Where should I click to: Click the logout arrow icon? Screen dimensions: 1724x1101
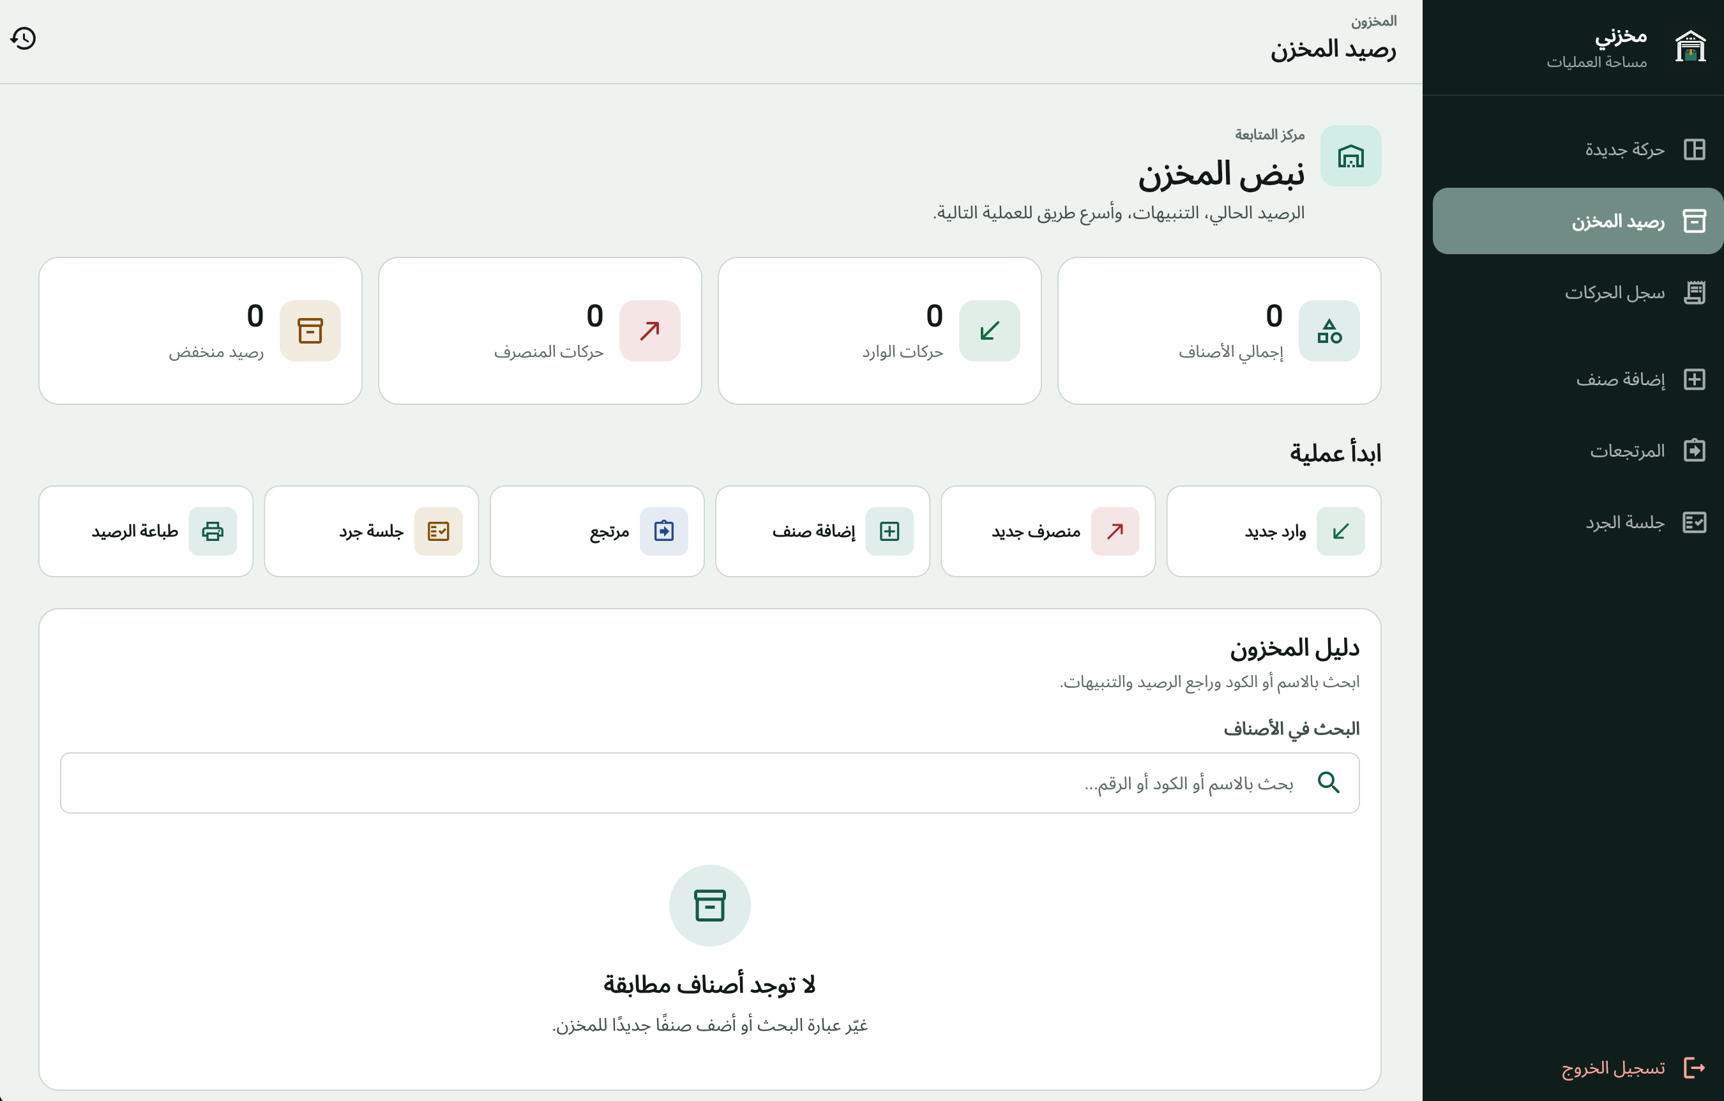pos(1694,1067)
